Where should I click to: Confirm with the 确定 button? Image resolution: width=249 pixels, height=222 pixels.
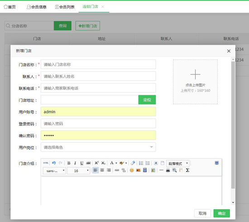(221, 213)
